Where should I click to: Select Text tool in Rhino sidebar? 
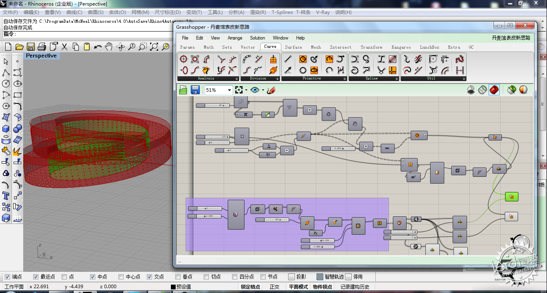(6, 196)
